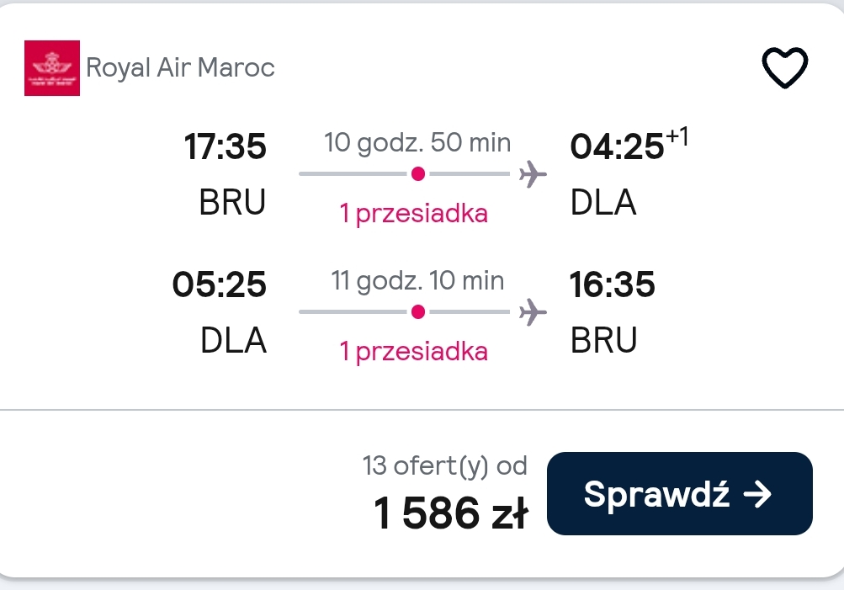This screenshot has height=590, width=844.
Task: Click Royal Air Maroc airline name
Action: [180, 68]
